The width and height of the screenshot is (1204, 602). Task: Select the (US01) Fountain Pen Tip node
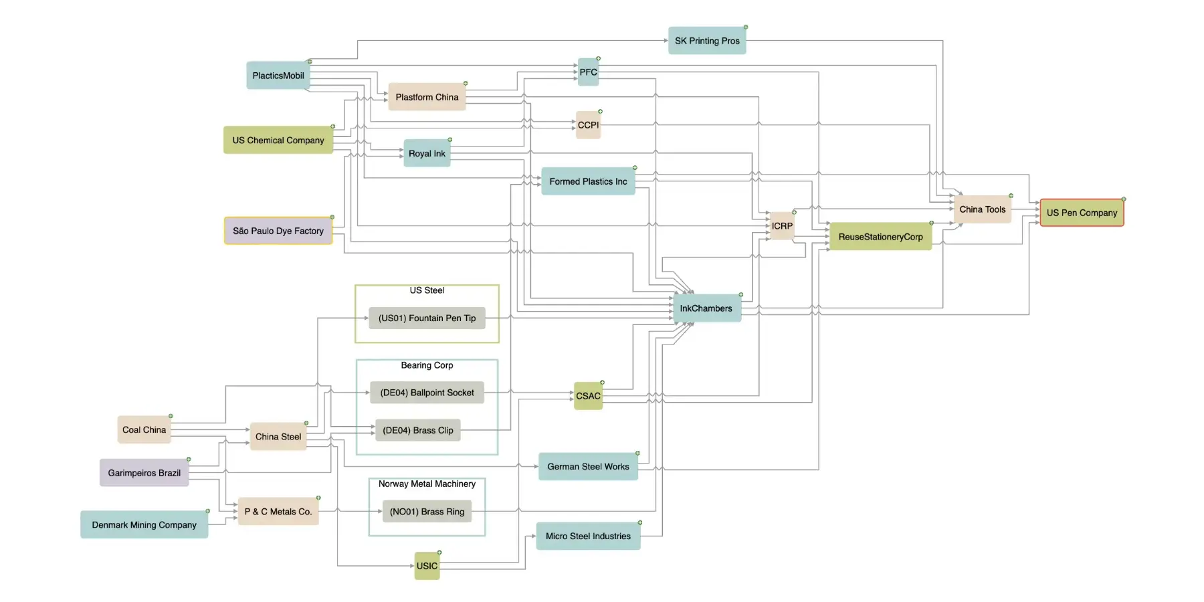(x=427, y=318)
